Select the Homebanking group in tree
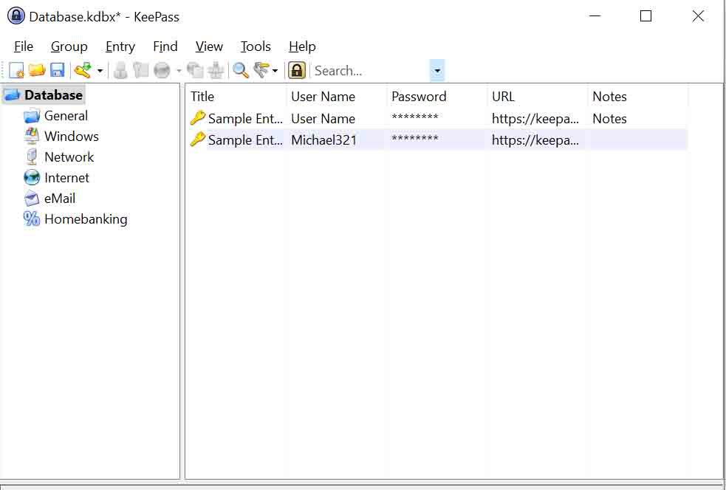Viewport: 726px width, 490px height. click(x=75, y=219)
